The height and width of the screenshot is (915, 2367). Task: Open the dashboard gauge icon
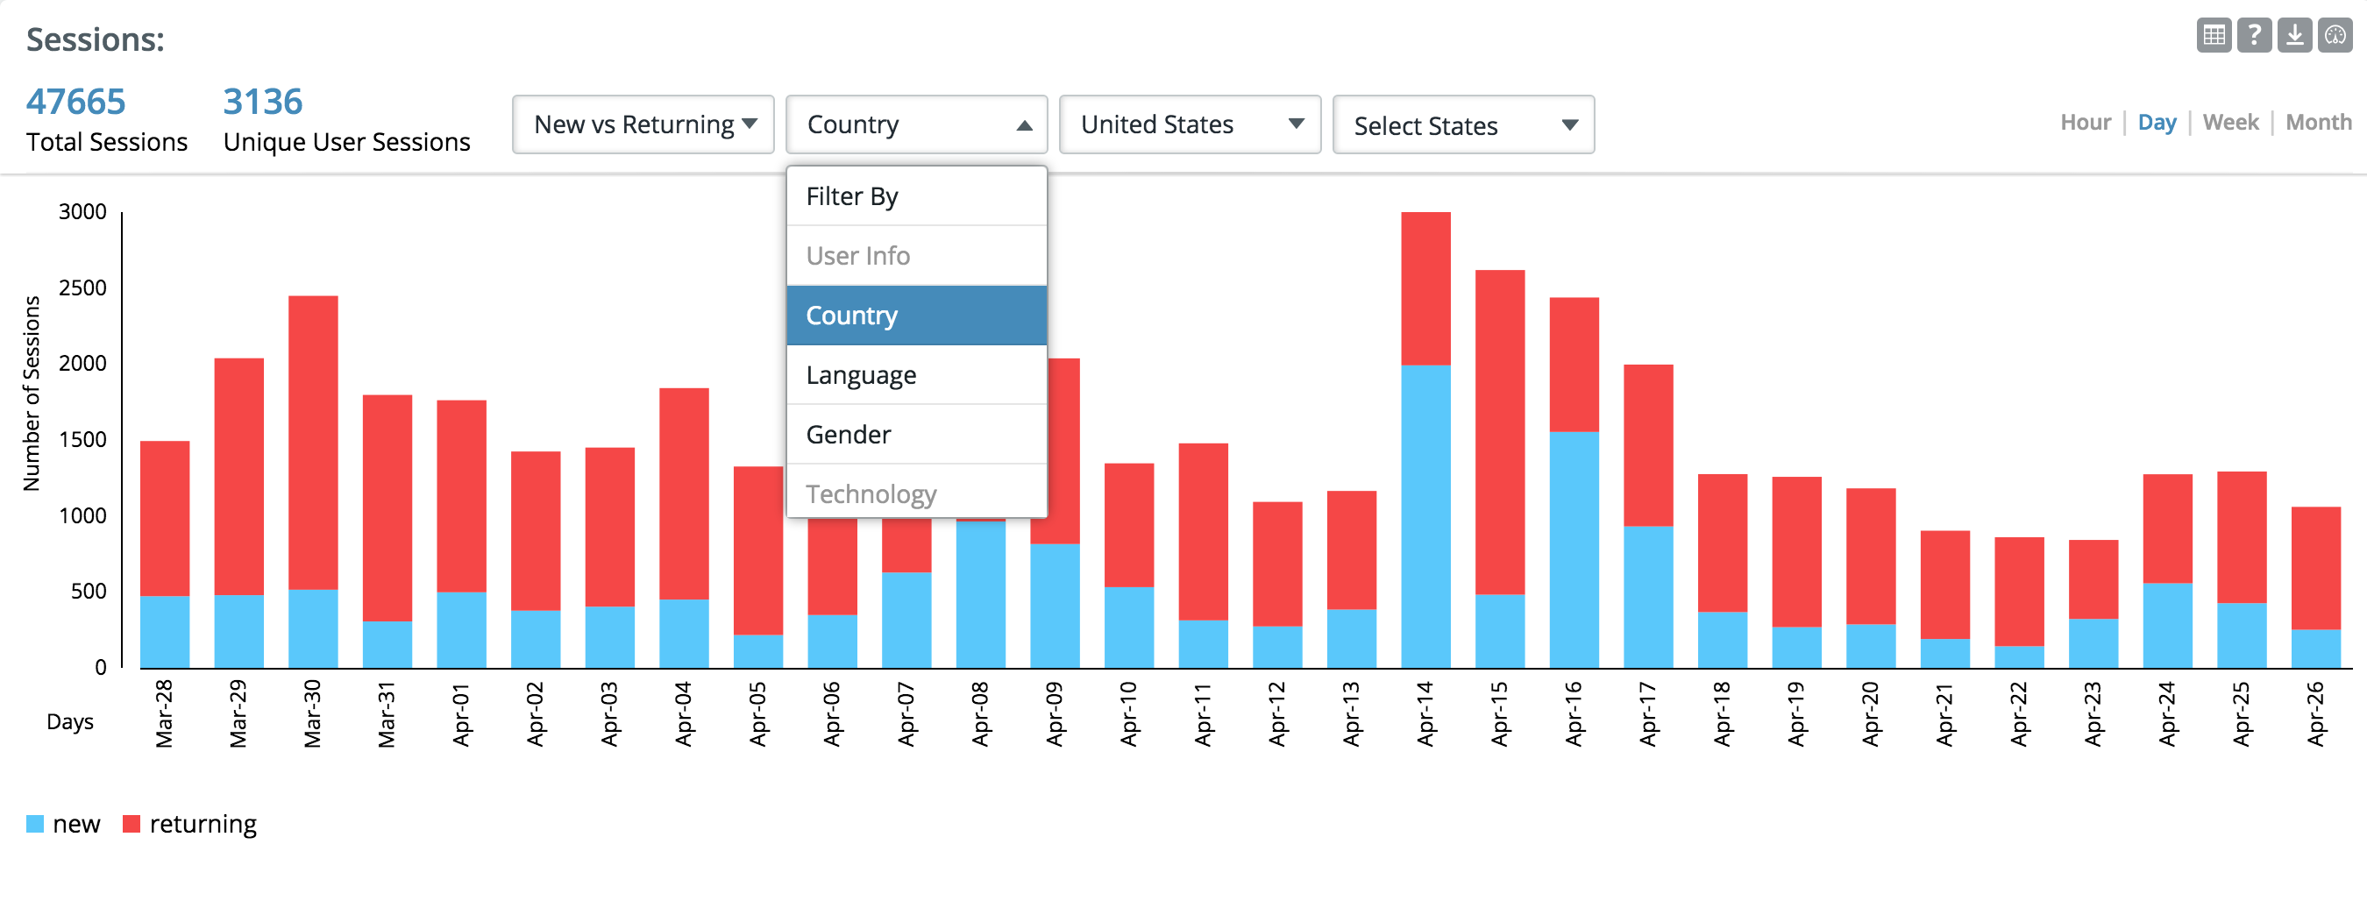2335,35
